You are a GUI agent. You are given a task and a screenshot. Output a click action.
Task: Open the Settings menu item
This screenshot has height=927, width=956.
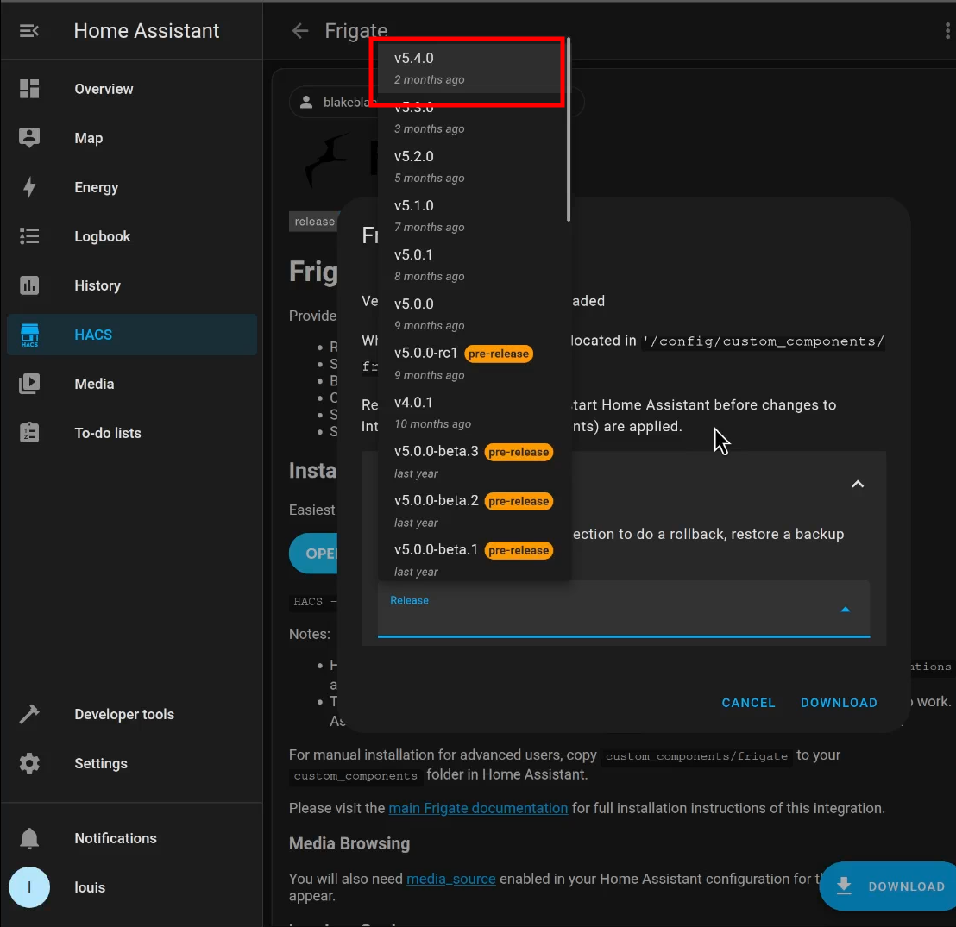(x=132, y=764)
